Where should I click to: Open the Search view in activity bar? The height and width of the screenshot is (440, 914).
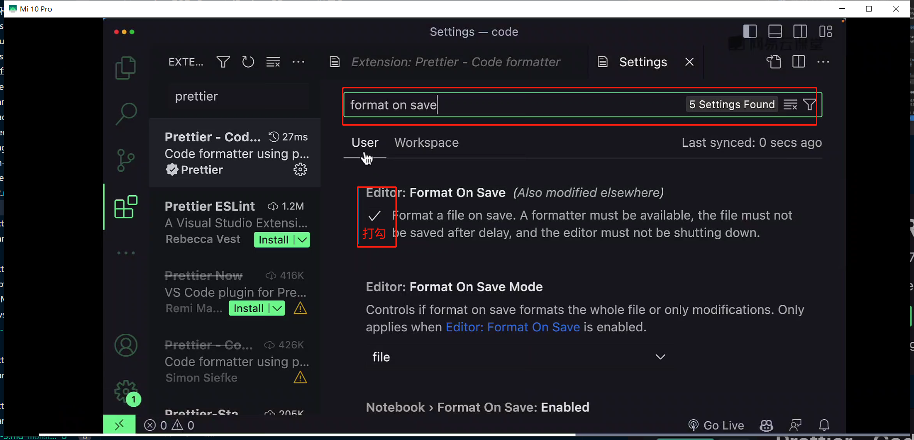(x=126, y=114)
